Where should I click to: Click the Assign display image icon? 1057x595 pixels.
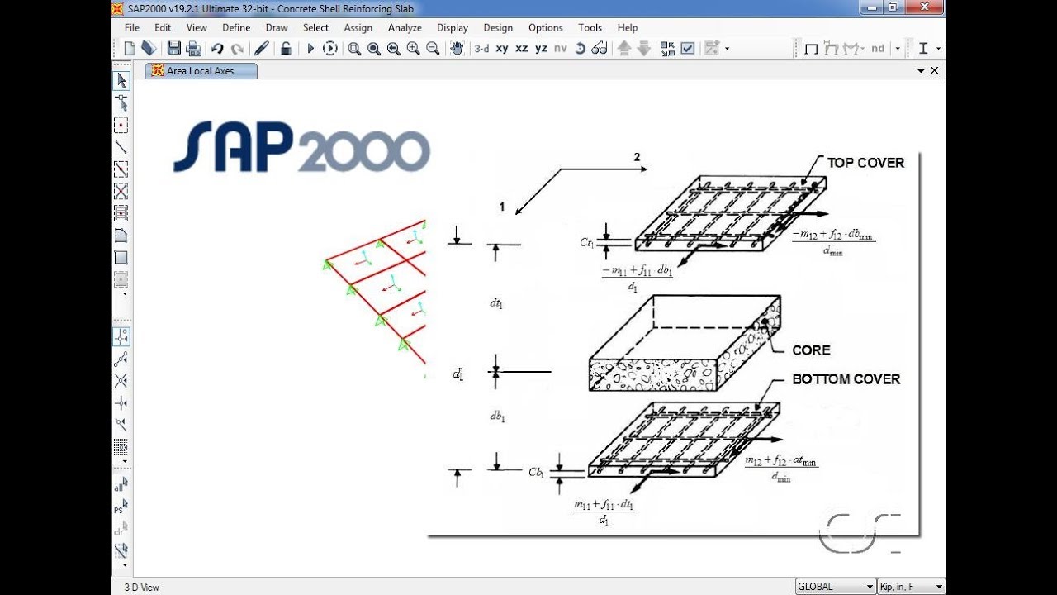click(712, 49)
